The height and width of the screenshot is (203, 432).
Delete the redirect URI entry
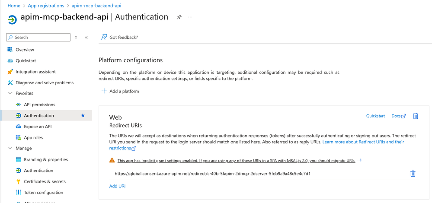tap(413, 174)
